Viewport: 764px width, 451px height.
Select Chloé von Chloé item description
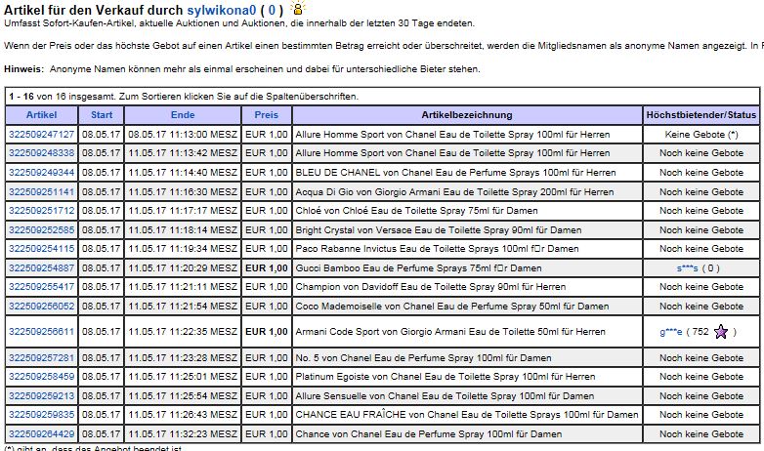point(416,211)
